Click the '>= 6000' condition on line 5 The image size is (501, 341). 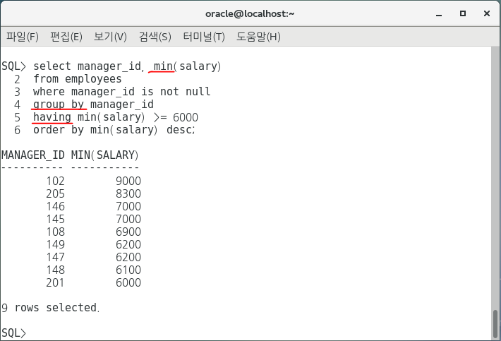(x=176, y=117)
